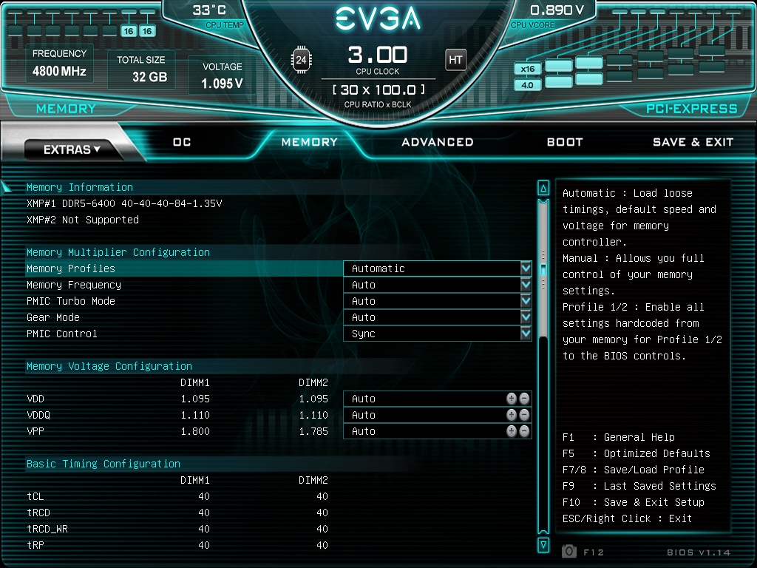Click the tRCD_WR timing row label
Image resolution: width=757 pixels, height=568 pixels.
47,529
